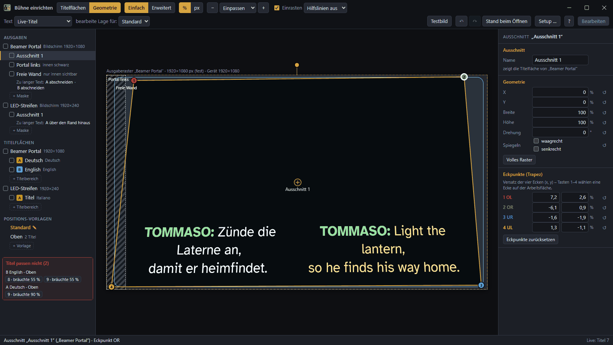Open the Text Live-Titel dropdown
613x345 pixels.
pyautogui.click(x=43, y=21)
